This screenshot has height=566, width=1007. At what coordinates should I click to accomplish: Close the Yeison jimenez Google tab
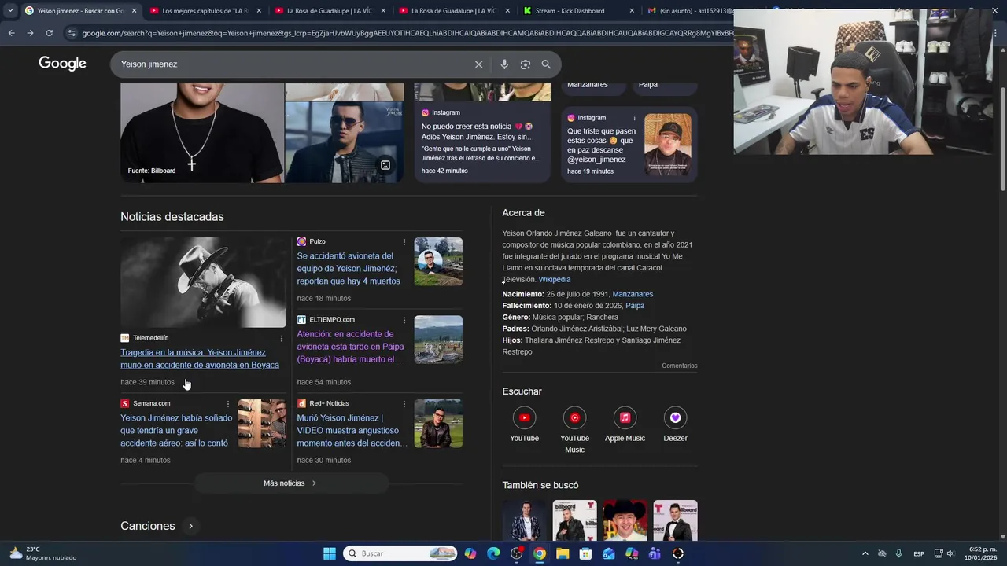click(134, 11)
